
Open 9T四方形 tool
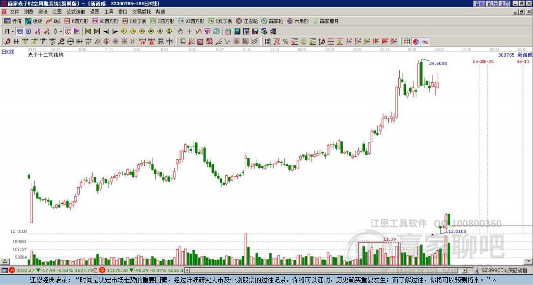[x=192, y=21]
